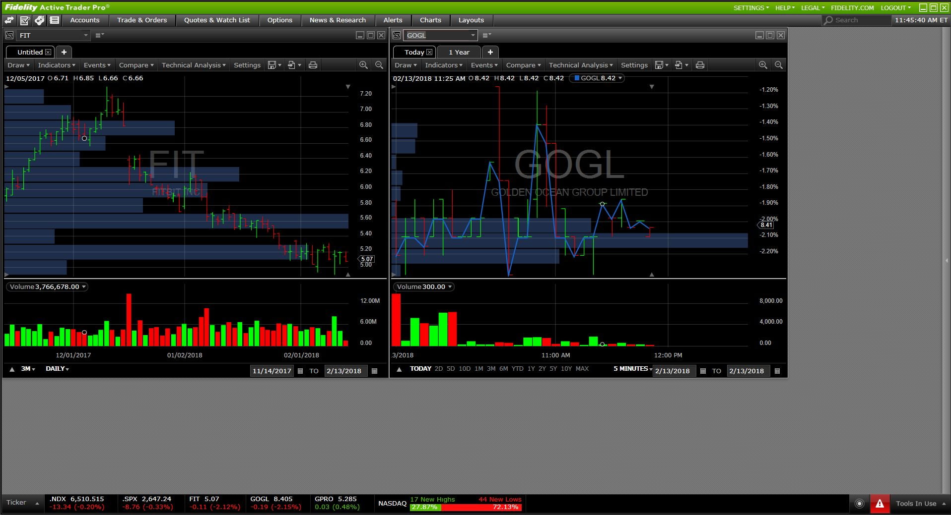
Task: Click the ticket-shaped icon in main toolbar
Action: [x=39, y=20]
